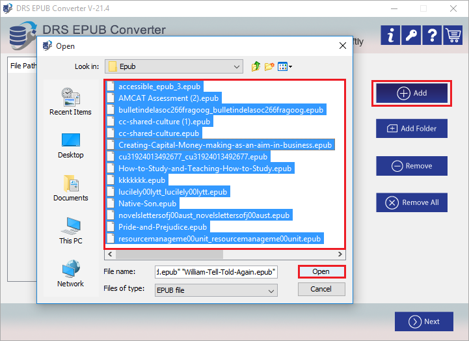Select This PC in the places sidebar
This screenshot has height=341, width=469.
pyautogui.click(x=71, y=231)
